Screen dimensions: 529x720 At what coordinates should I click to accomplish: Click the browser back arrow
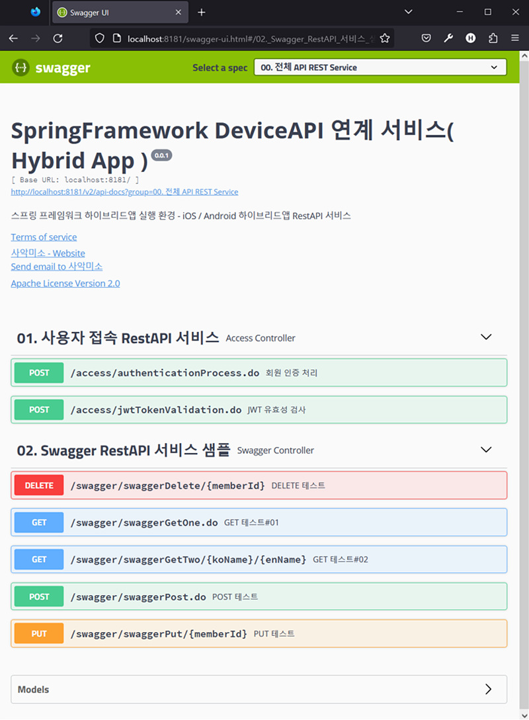13,38
